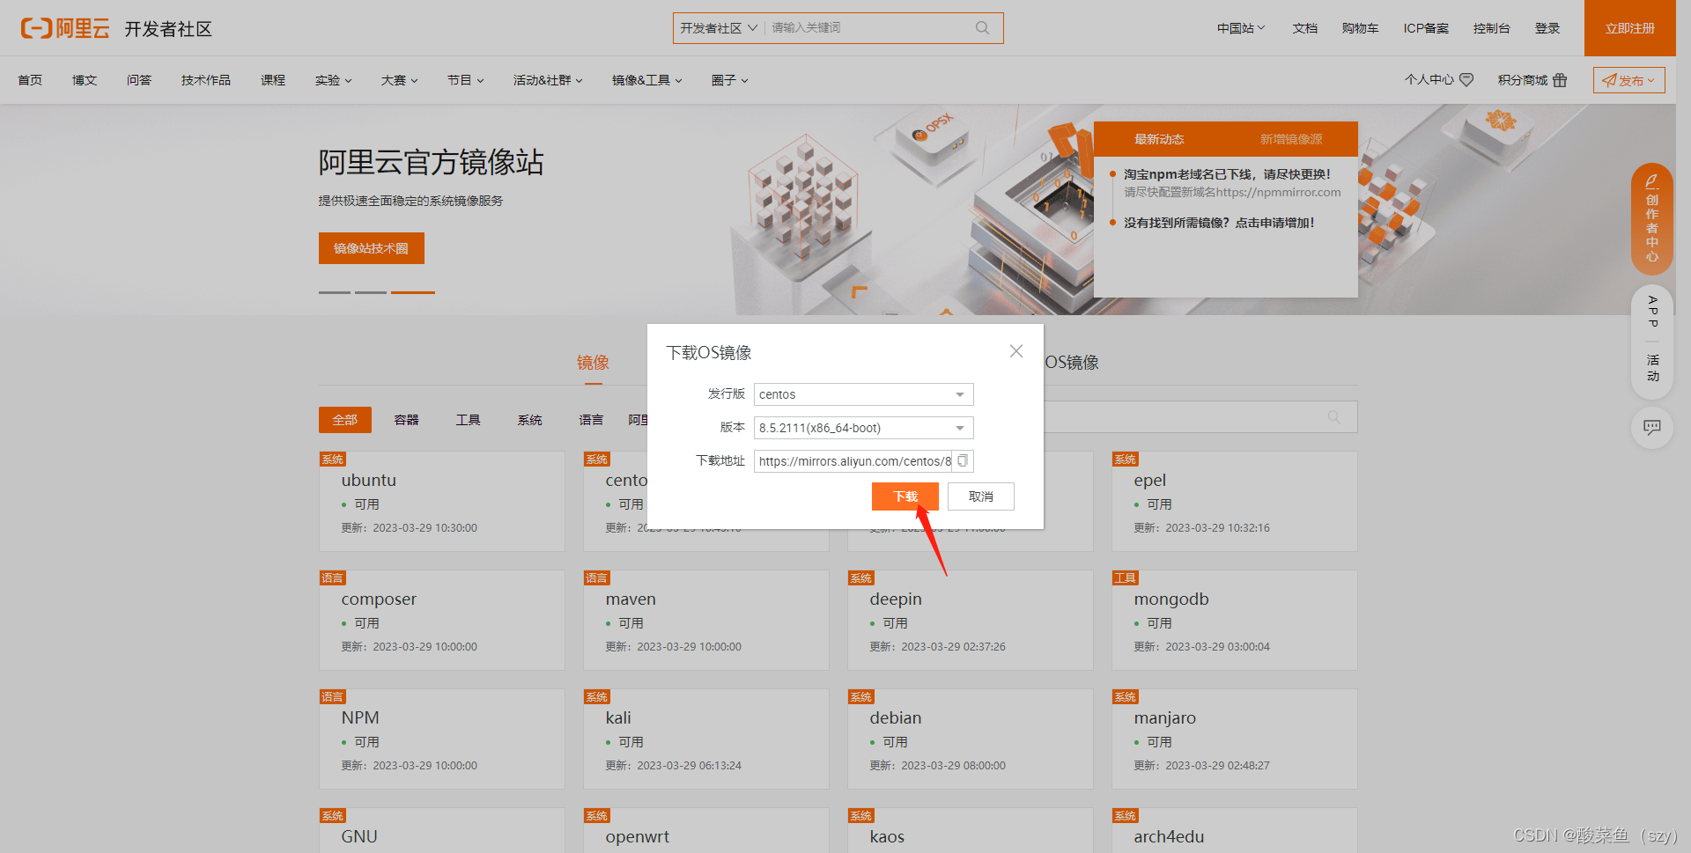Expand the 节目 menu
The image size is (1691, 853).
(x=465, y=80)
